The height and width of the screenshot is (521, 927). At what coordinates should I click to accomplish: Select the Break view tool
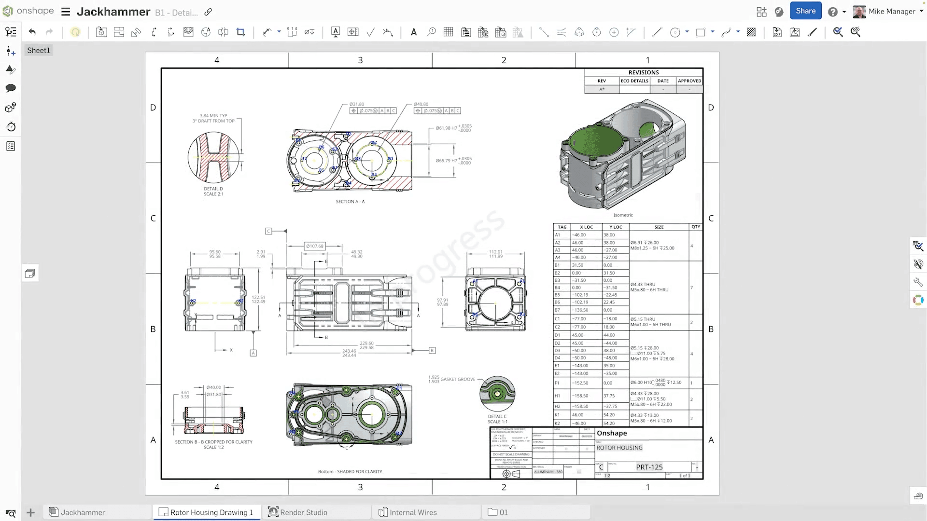pos(223,32)
